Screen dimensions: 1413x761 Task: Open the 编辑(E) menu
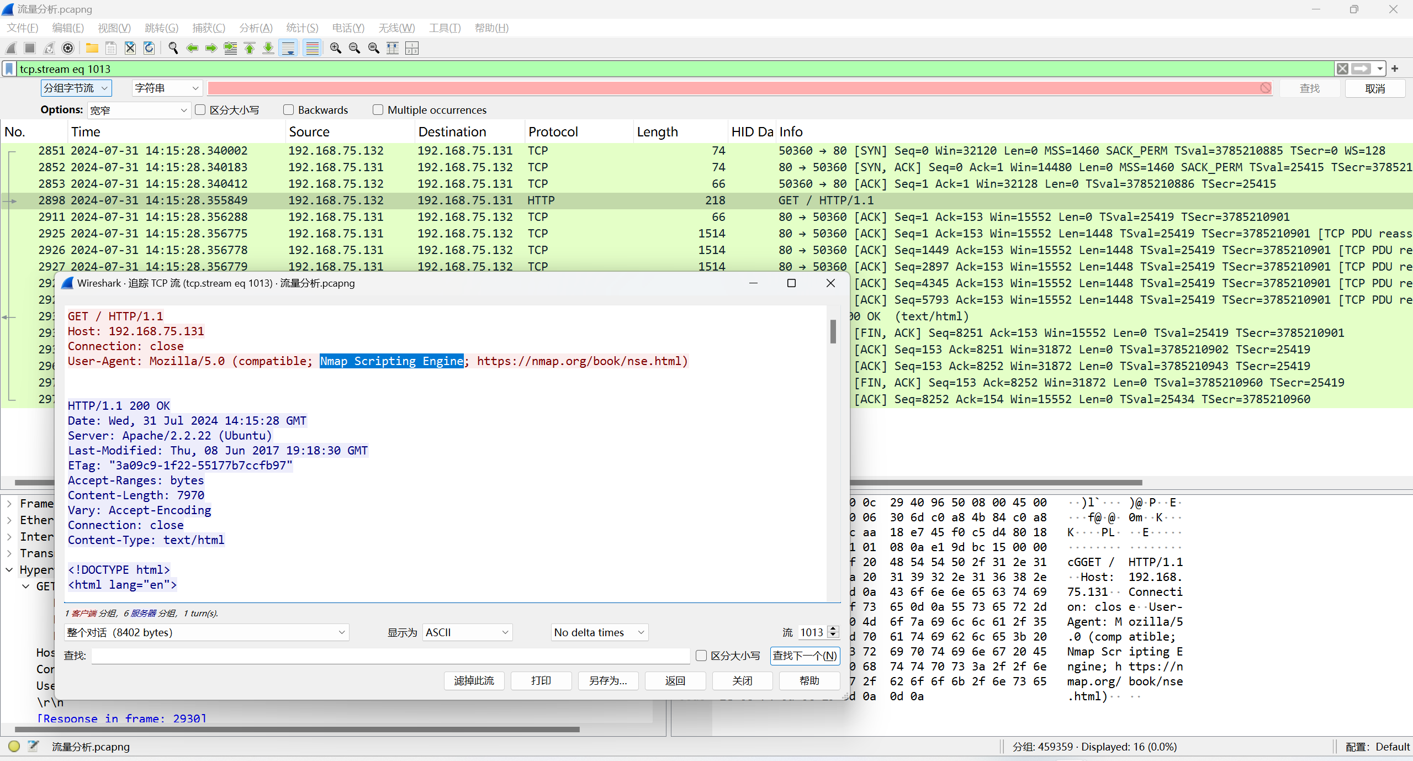click(68, 28)
